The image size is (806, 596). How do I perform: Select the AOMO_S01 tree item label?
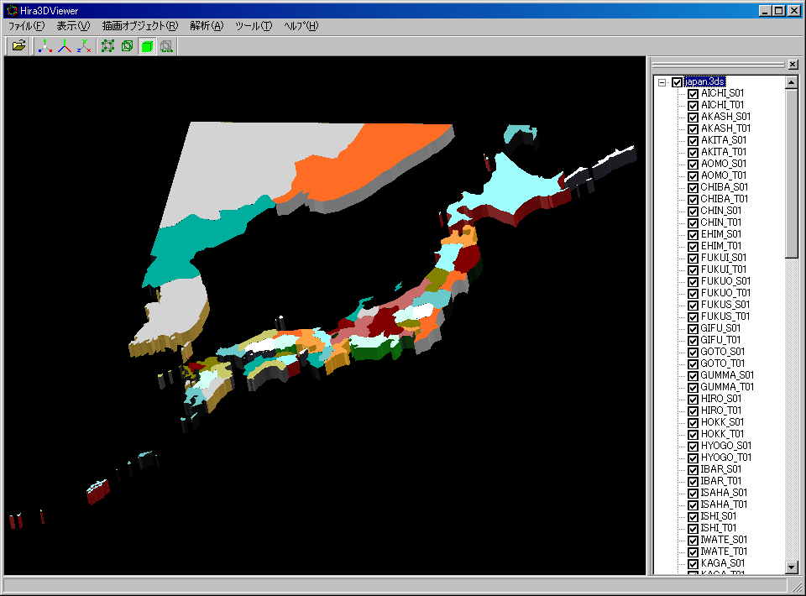723,164
